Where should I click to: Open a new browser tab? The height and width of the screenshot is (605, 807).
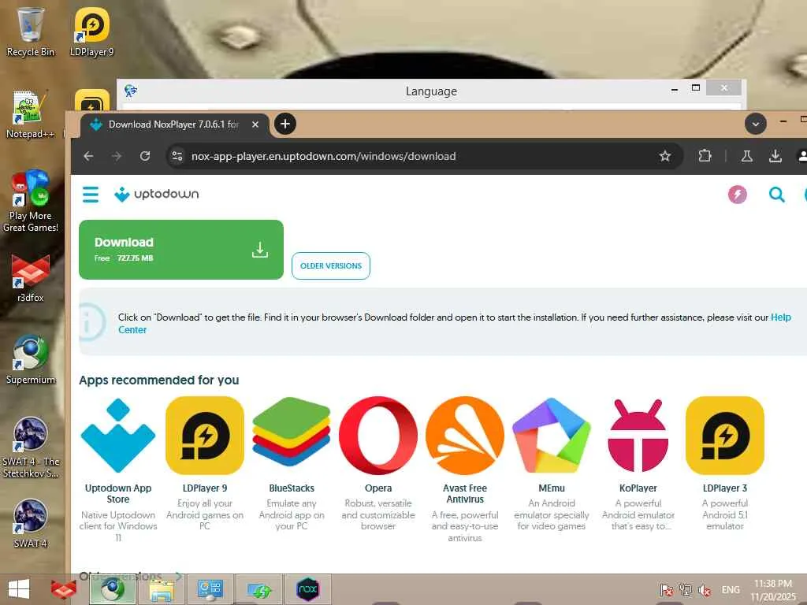pyautogui.click(x=285, y=124)
